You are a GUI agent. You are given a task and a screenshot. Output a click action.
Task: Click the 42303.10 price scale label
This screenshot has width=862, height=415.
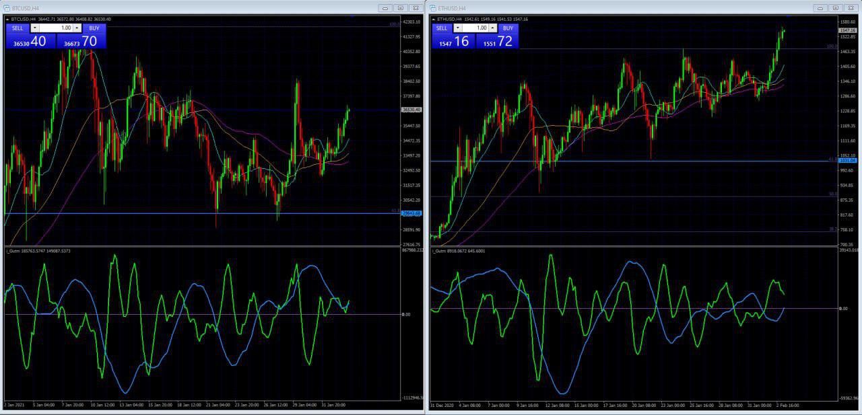[x=411, y=22]
